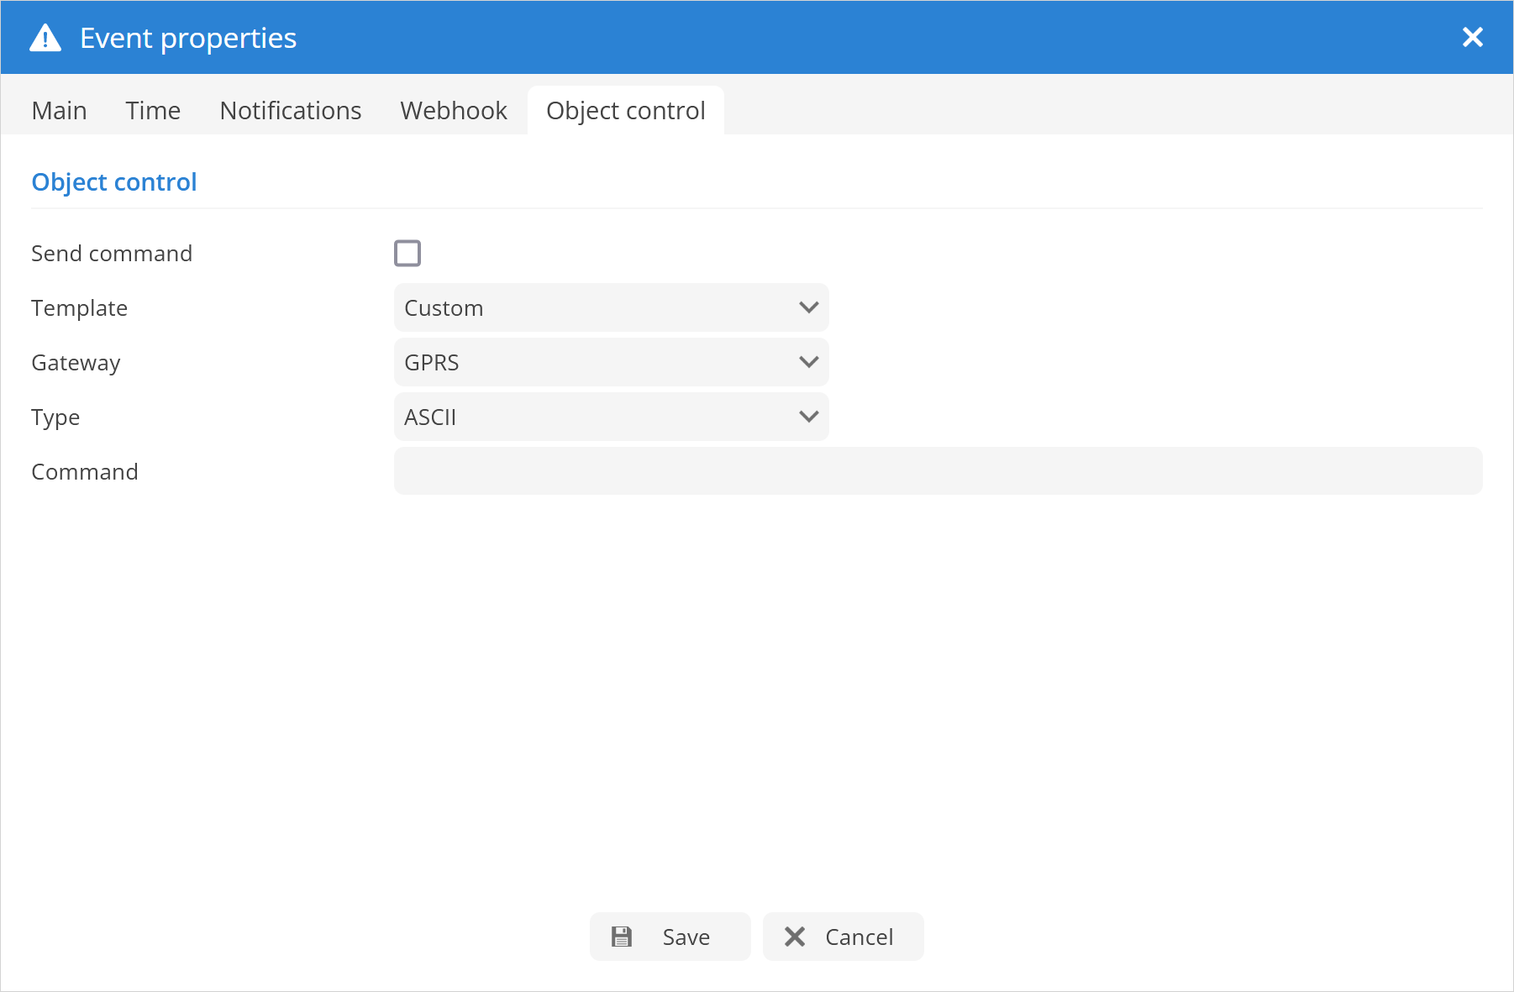Click the Send command label text

coord(112,254)
